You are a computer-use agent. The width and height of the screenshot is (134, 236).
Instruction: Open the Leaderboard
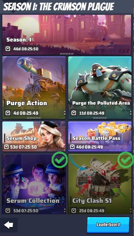[108, 225]
